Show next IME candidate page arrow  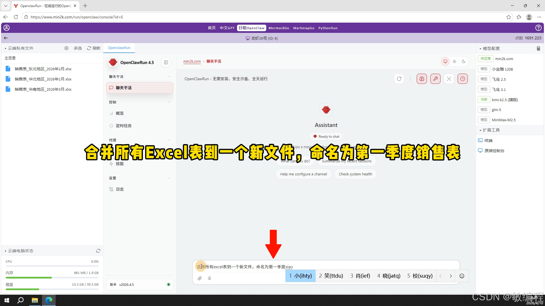pyautogui.click(x=450, y=276)
